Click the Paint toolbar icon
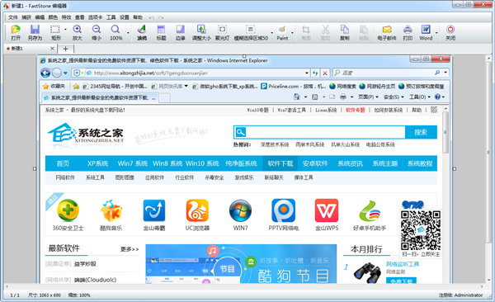The width and height of the screenshot is (495, 302). 282,30
